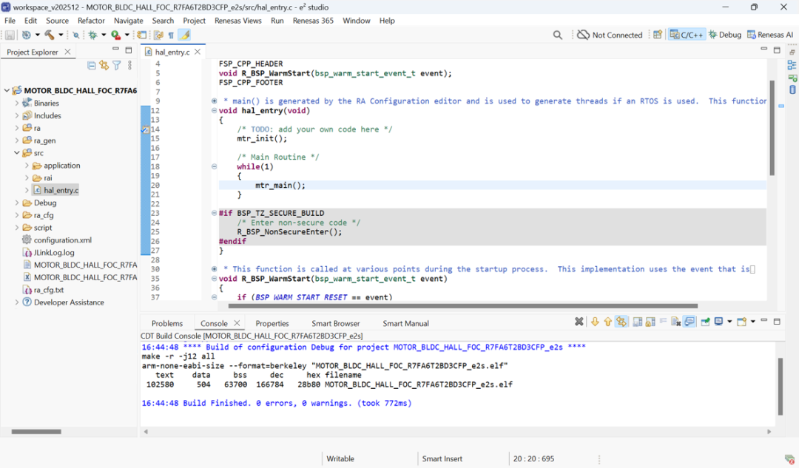Switch to the Renesas AI perspective
This screenshot has width=799, height=468.
coord(770,35)
